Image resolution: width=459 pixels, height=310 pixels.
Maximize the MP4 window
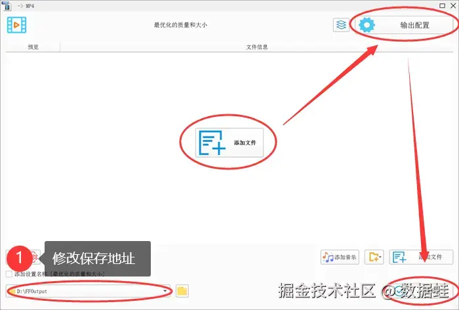click(443, 5)
